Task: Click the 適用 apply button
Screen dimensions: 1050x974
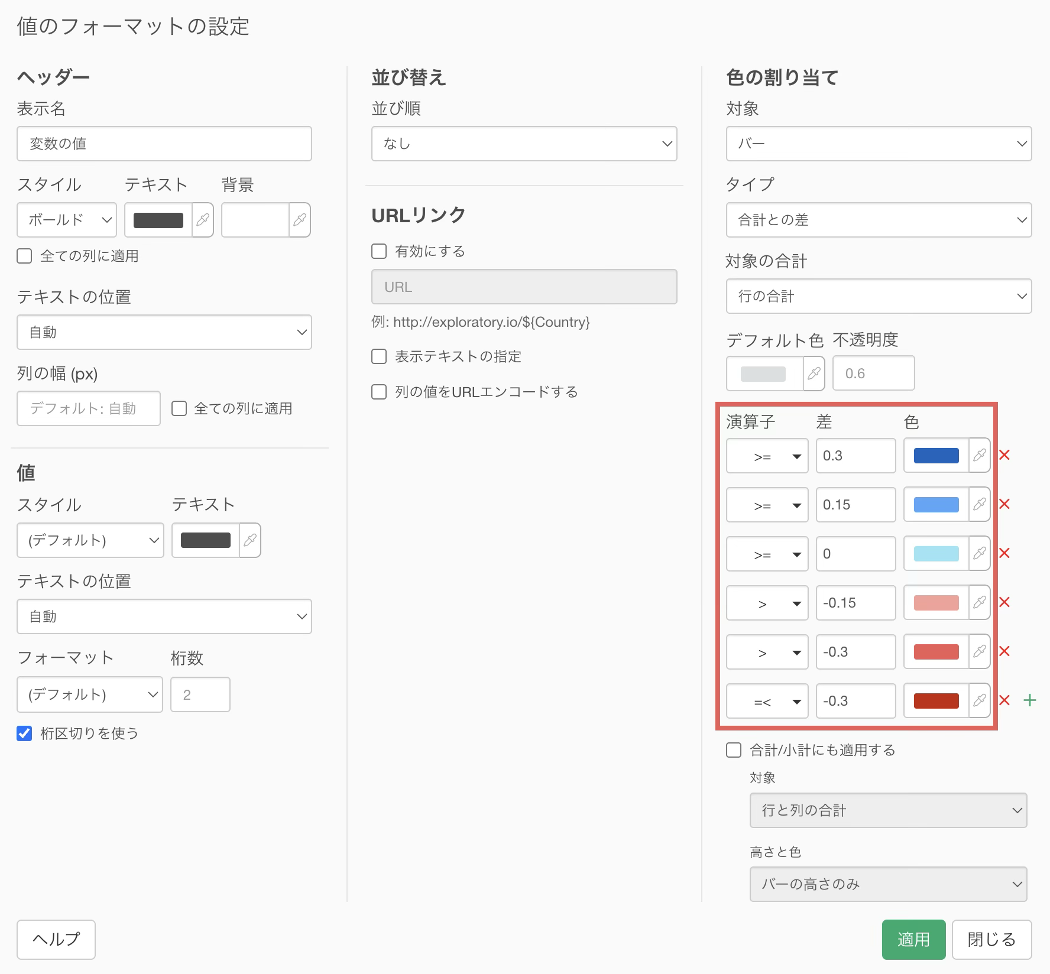Action: (914, 940)
